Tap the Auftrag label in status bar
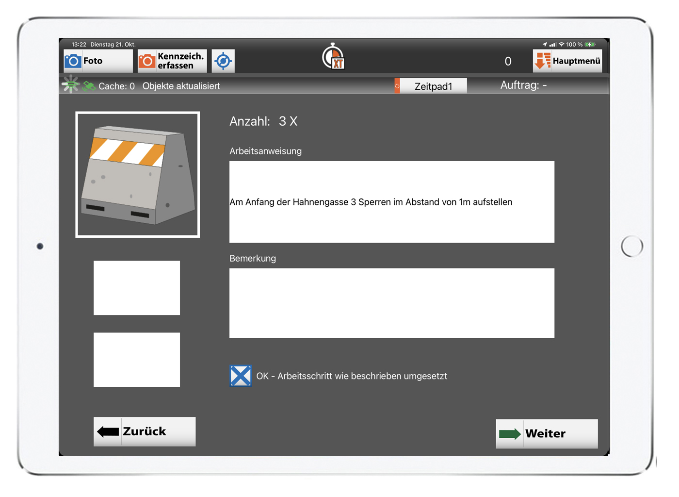 523,85
